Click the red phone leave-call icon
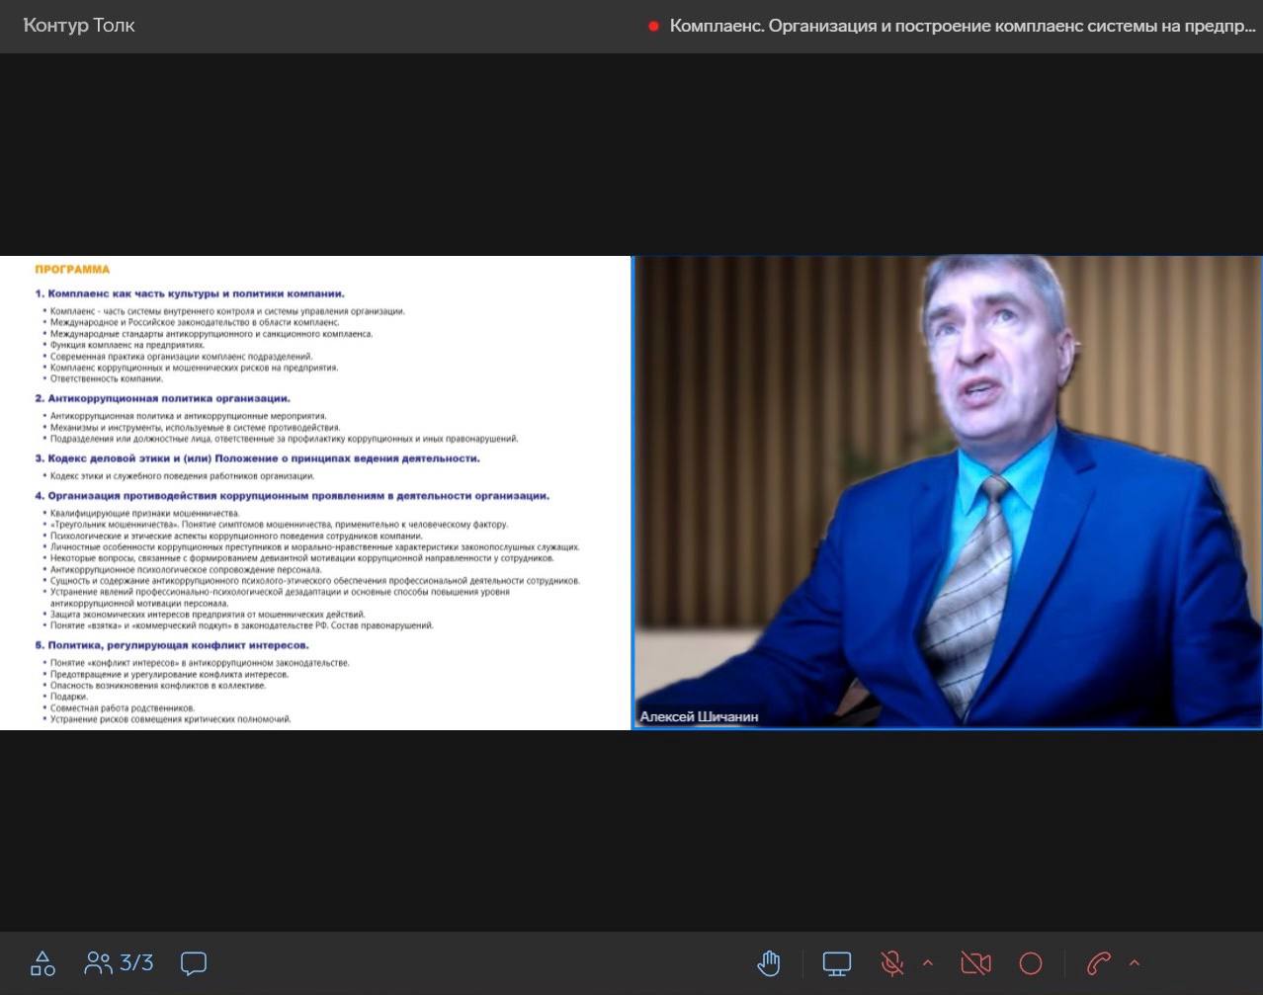Viewport: 1263px width, 995px height. pos(1098,963)
